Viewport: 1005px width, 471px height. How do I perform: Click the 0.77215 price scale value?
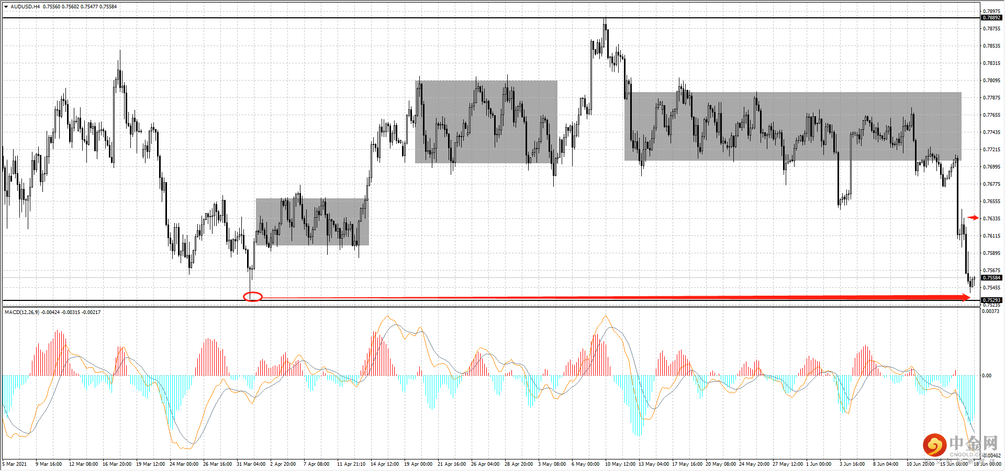click(991, 150)
